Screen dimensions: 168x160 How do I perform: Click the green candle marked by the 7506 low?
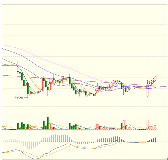pyautogui.click(x=28, y=90)
